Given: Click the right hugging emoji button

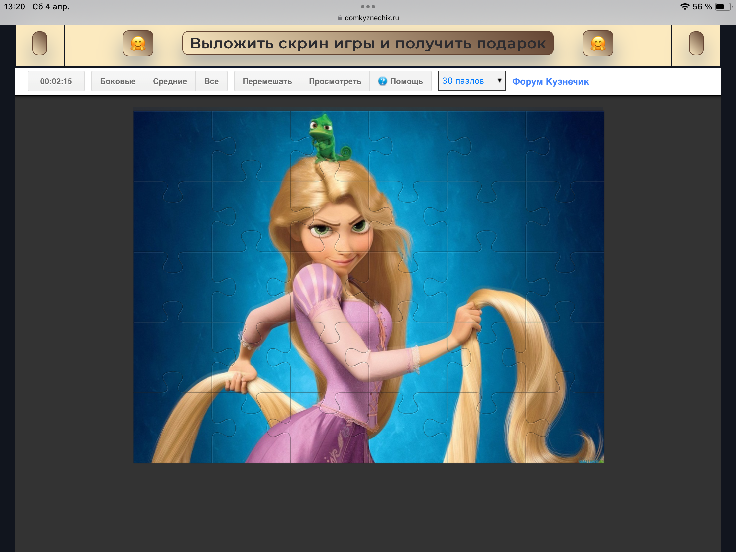Looking at the screenshot, I should [x=598, y=43].
